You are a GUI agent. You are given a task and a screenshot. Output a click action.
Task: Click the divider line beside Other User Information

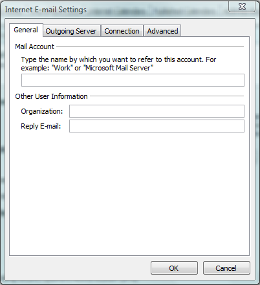[167, 96]
